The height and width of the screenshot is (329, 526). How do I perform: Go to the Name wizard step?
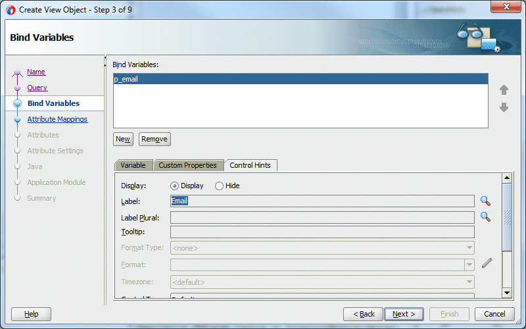(x=36, y=72)
